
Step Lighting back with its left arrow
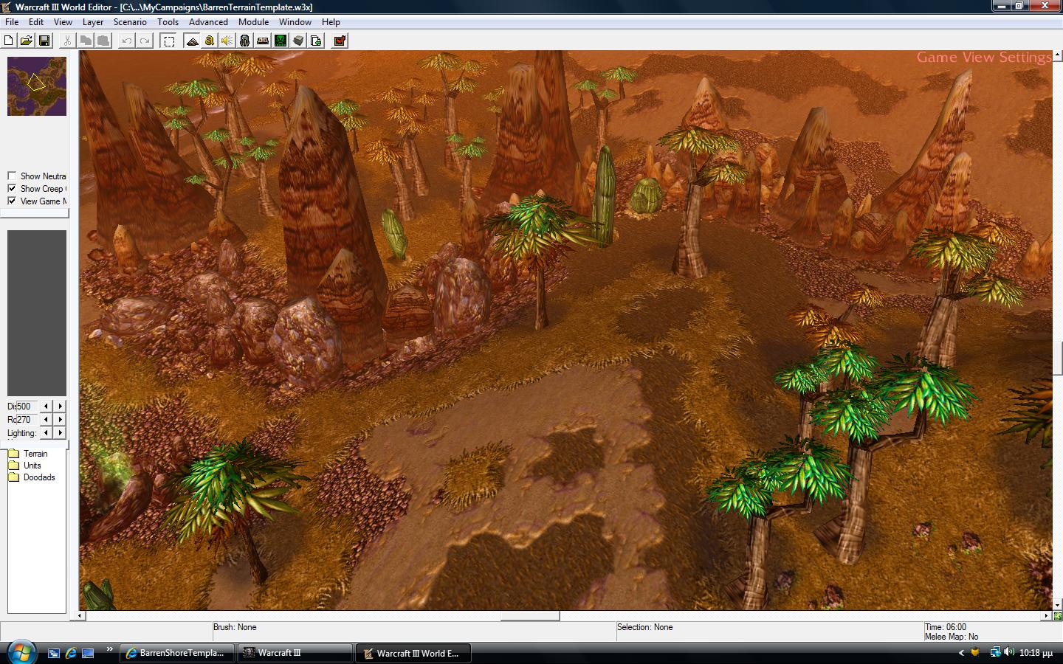pyautogui.click(x=47, y=433)
